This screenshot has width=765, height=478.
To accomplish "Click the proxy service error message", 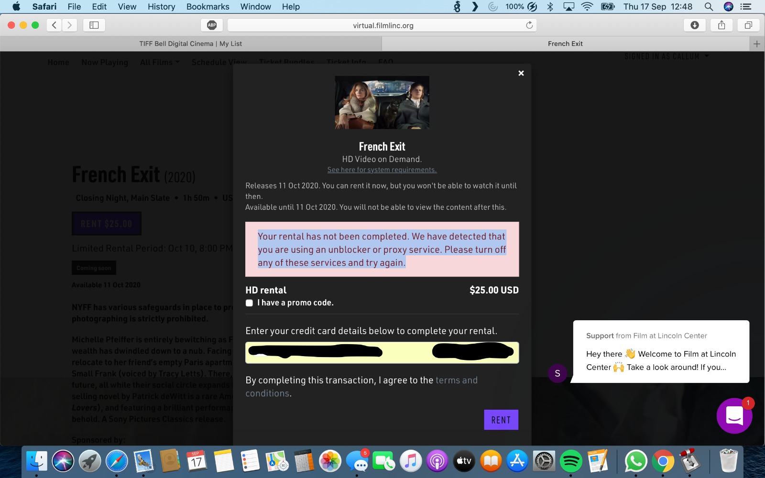I will pos(382,249).
